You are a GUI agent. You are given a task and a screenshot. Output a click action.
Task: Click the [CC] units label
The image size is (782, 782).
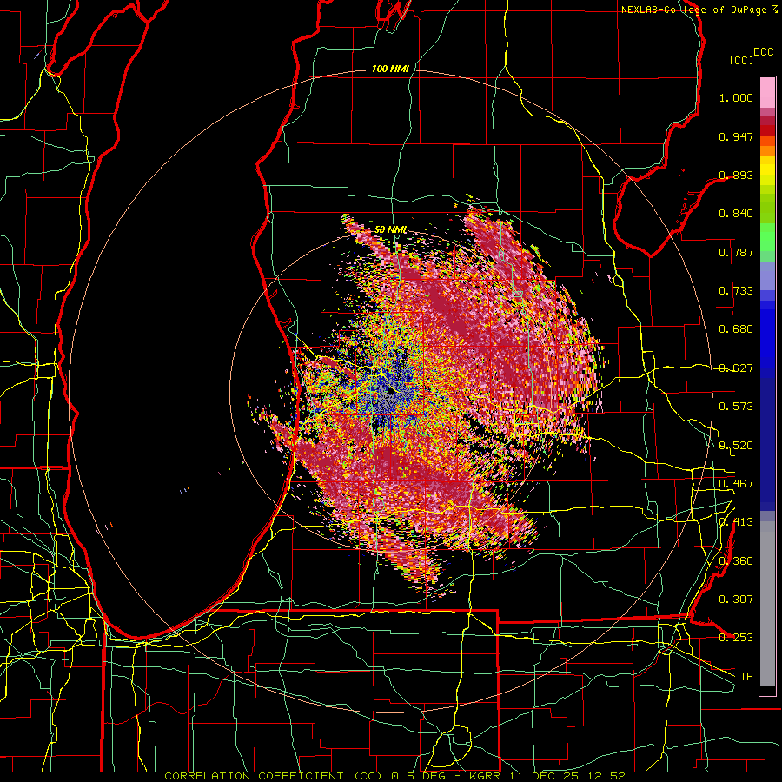point(742,60)
